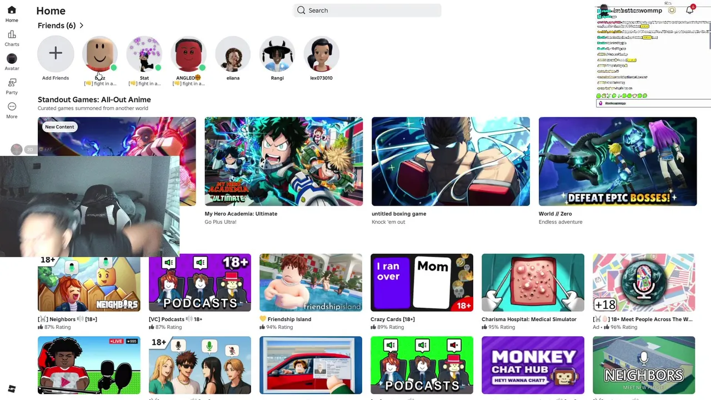Expand the Friends (6) chevron

[81, 26]
